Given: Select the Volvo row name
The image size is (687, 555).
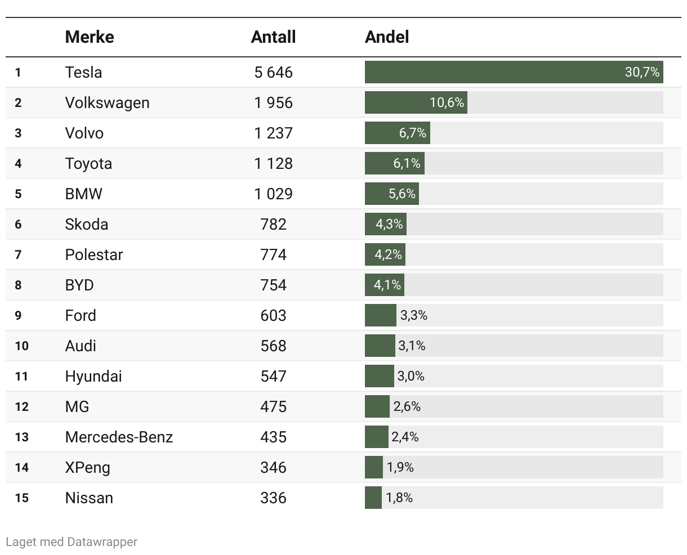Looking at the screenshot, I should click(x=84, y=133).
